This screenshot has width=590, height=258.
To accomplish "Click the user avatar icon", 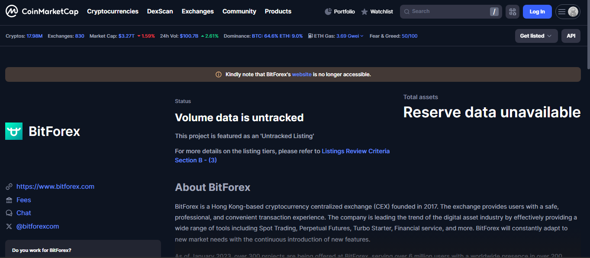I will (573, 12).
